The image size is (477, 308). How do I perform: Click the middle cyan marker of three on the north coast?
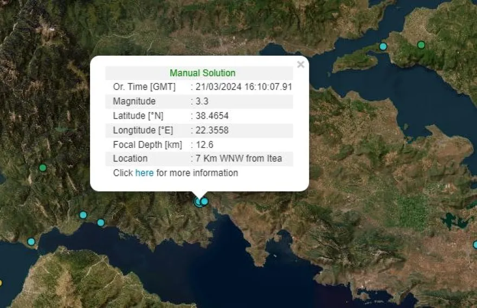[83, 215]
